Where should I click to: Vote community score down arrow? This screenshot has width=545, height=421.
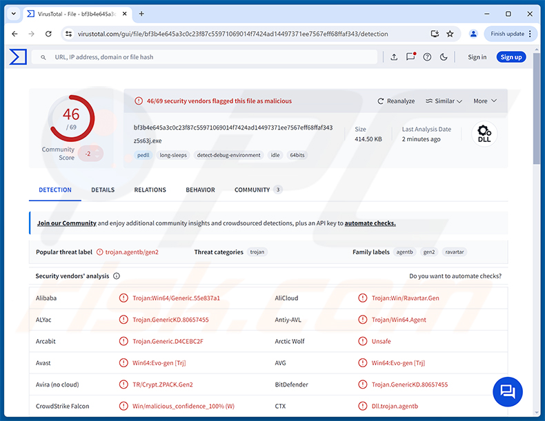click(97, 157)
